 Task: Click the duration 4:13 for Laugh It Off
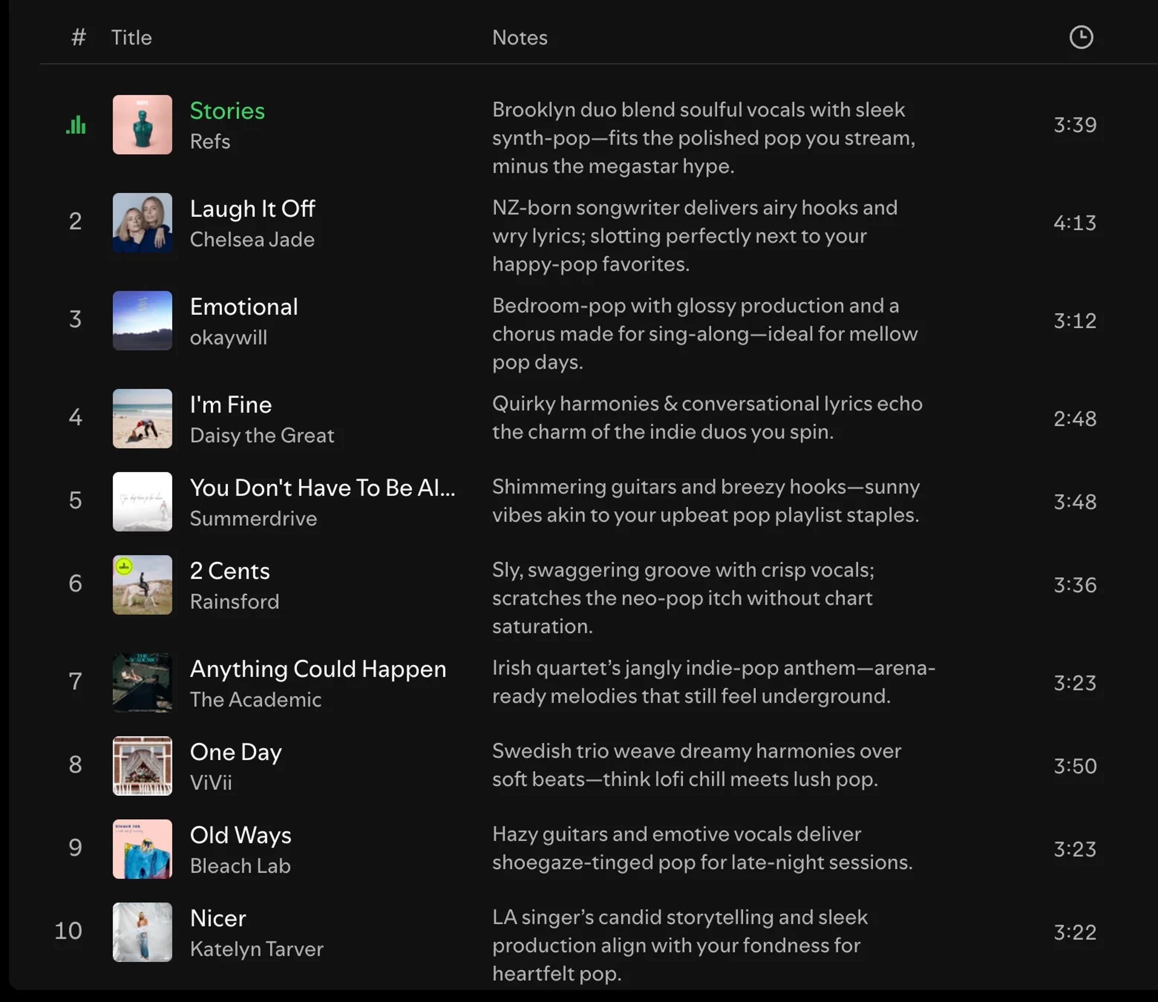[x=1074, y=223]
